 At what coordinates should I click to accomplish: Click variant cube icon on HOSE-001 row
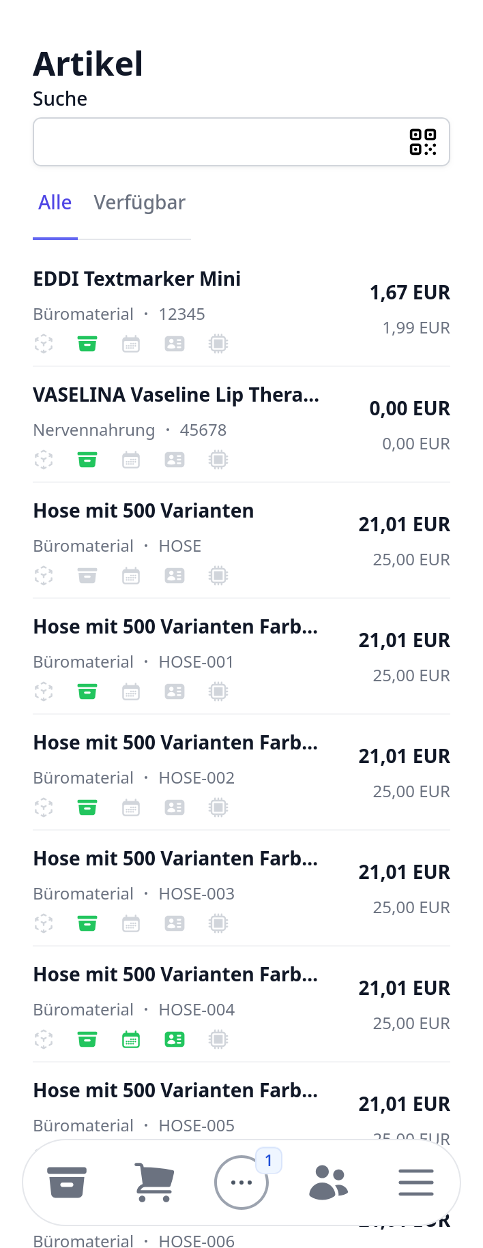44,692
